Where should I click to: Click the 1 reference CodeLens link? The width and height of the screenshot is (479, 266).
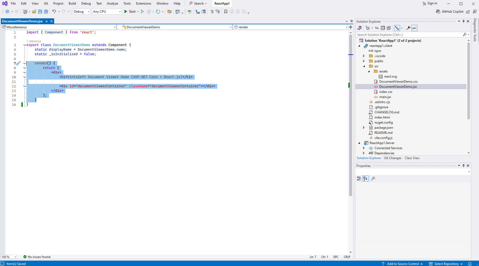click(34, 41)
